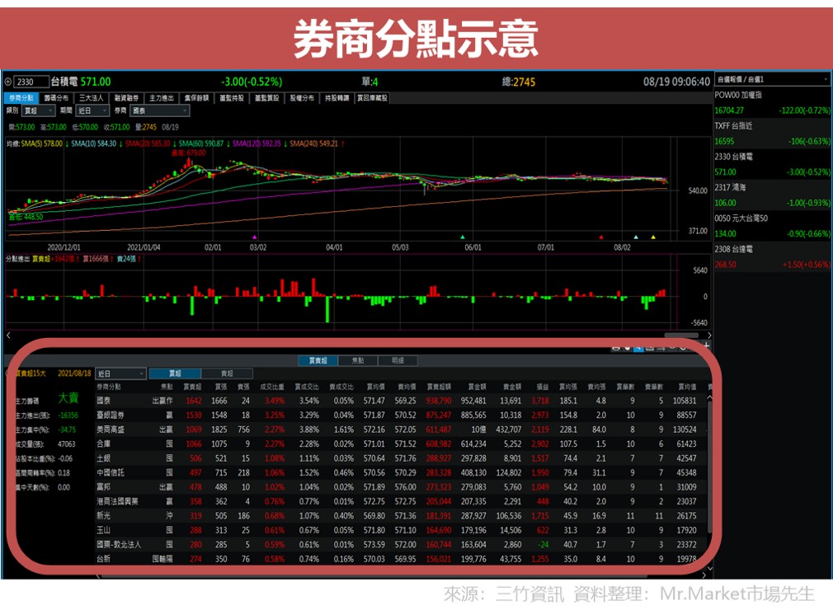Click the plus icon beside stock code 2330
This screenshot has width=833, height=615.
click(x=8, y=82)
